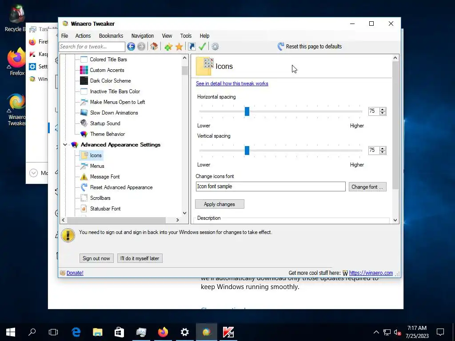Open Kaspersky from taskbar
The width and height of the screenshot is (455, 341).
click(228, 332)
